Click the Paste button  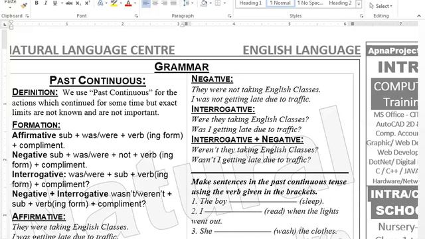(x=10, y=2)
